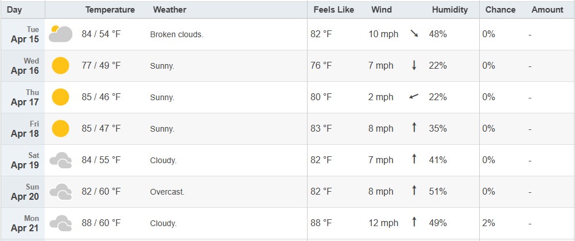Select the Tue Apr 15 day cell
This screenshot has width=575, height=241.
pos(23,34)
